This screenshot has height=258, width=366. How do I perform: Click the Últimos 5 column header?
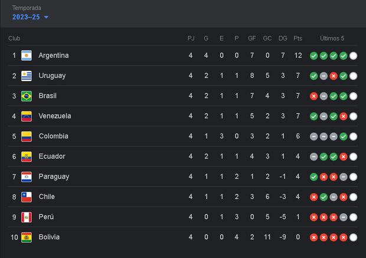pos(332,38)
